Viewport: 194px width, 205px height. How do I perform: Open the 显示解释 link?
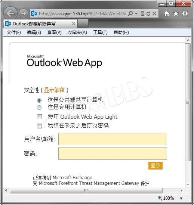[x=54, y=90]
